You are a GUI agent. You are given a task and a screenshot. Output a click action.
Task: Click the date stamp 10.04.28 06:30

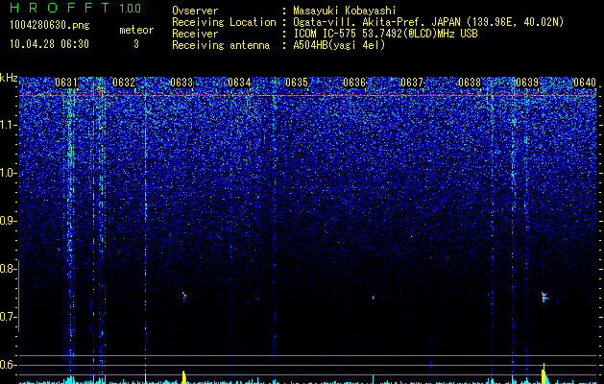49,44
